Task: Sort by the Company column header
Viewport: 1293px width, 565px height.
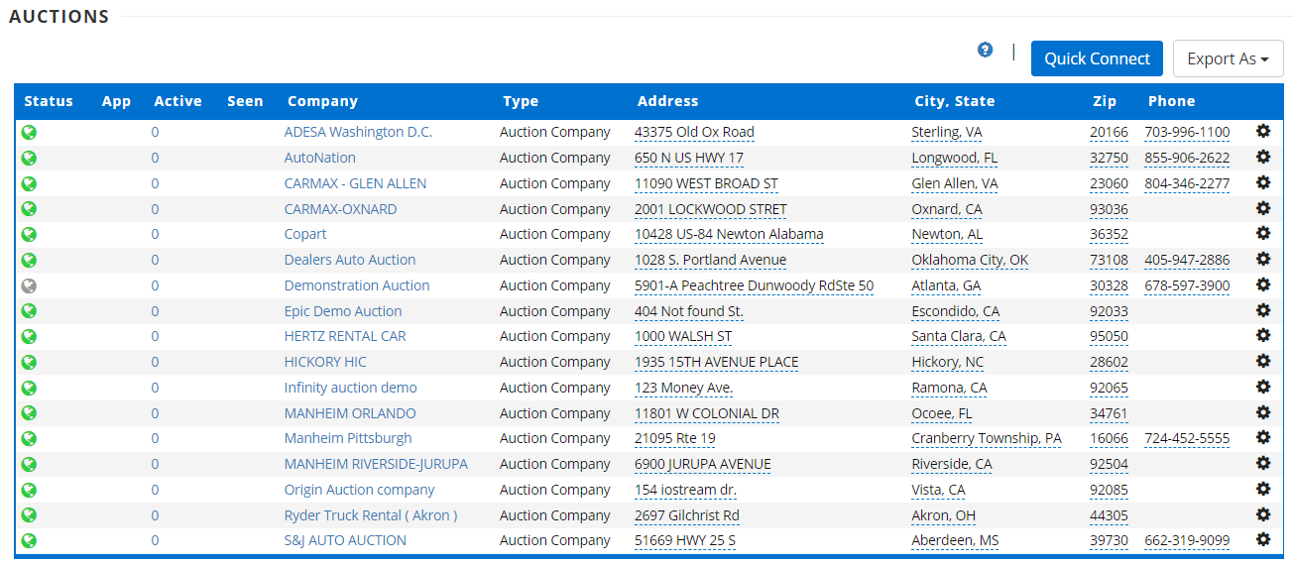Action: [x=322, y=101]
